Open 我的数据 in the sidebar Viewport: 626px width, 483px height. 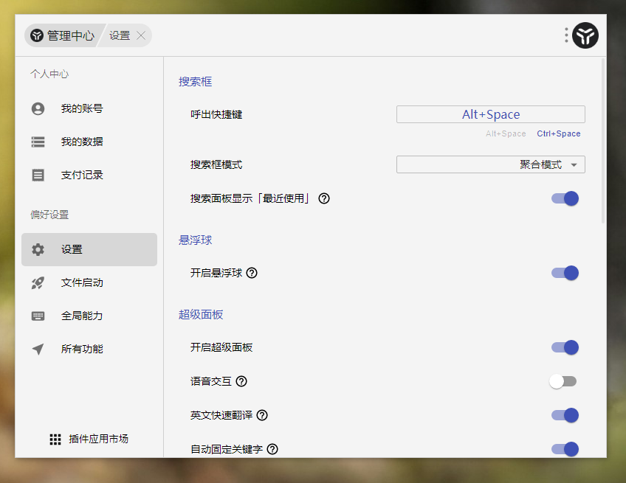pos(89,142)
